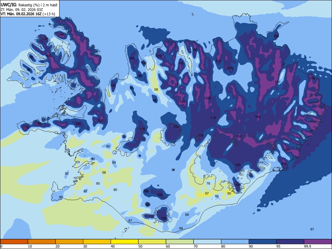Choose the pale yellow 50–60 legend swatch

click(152, 242)
